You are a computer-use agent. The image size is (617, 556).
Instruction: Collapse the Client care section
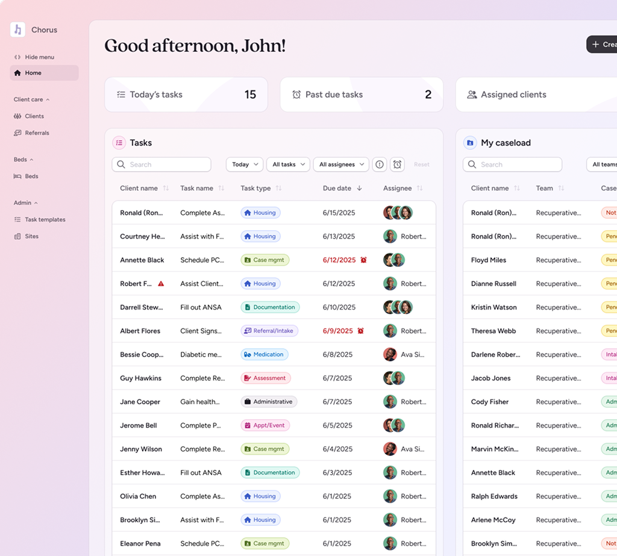point(31,99)
